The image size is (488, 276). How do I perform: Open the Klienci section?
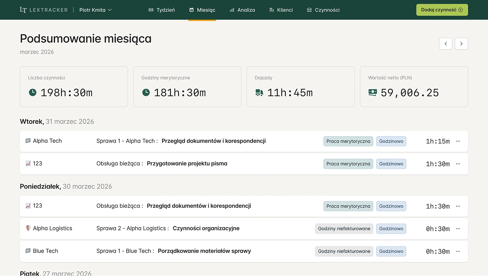click(x=281, y=10)
